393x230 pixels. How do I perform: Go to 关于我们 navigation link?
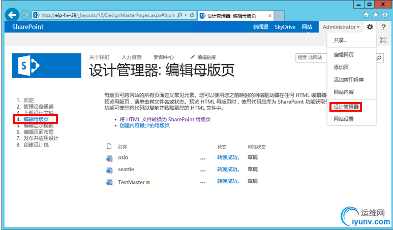tap(99, 57)
